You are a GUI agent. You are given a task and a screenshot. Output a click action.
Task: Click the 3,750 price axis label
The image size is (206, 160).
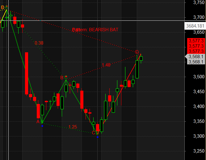[198, 2]
